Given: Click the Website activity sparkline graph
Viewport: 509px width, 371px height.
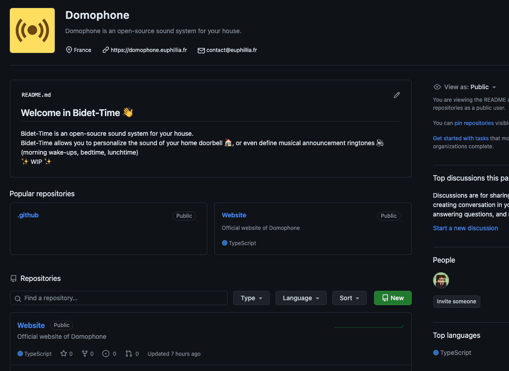Looking at the screenshot, I should (x=369, y=327).
